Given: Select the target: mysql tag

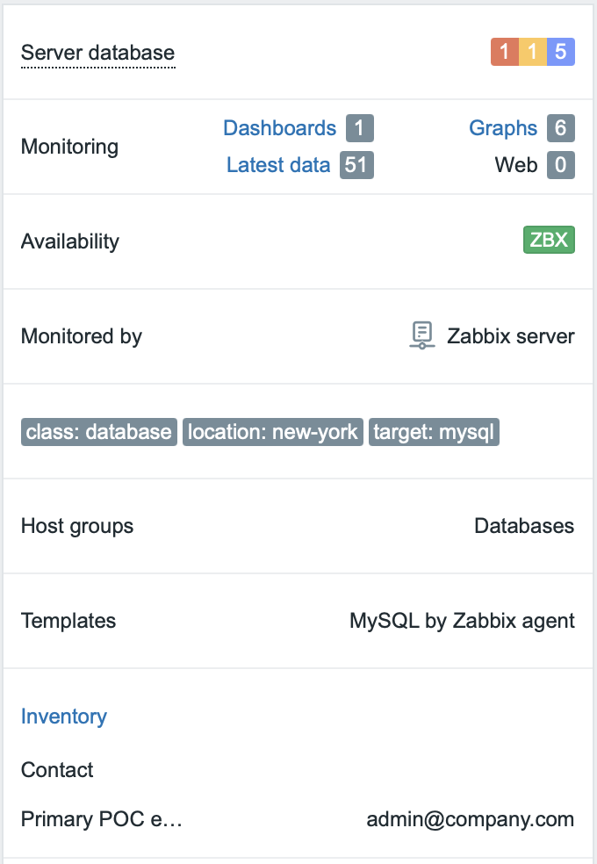Looking at the screenshot, I should tap(434, 432).
